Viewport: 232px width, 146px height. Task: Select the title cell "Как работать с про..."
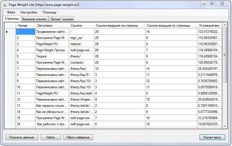coord(52,124)
